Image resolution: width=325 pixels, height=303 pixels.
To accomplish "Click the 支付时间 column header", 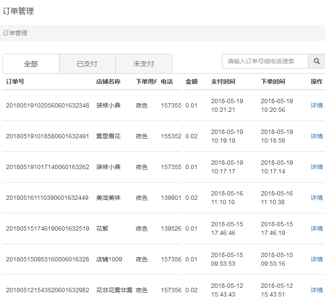I will [223, 81].
